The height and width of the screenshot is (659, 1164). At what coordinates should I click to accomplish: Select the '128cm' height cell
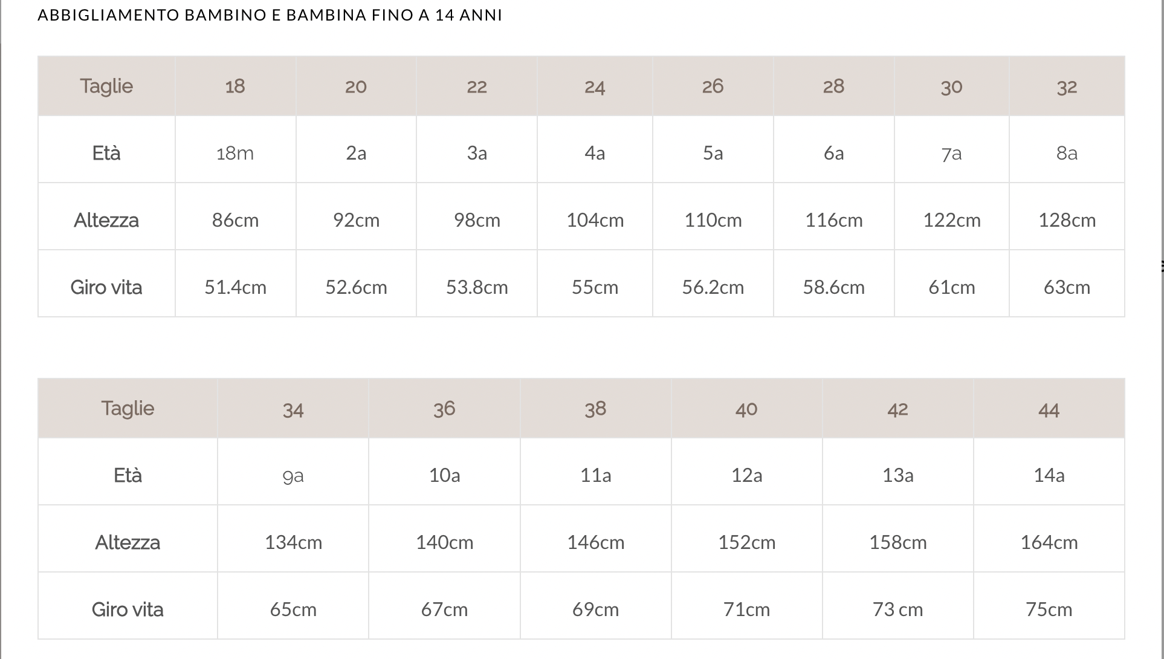click(1067, 221)
